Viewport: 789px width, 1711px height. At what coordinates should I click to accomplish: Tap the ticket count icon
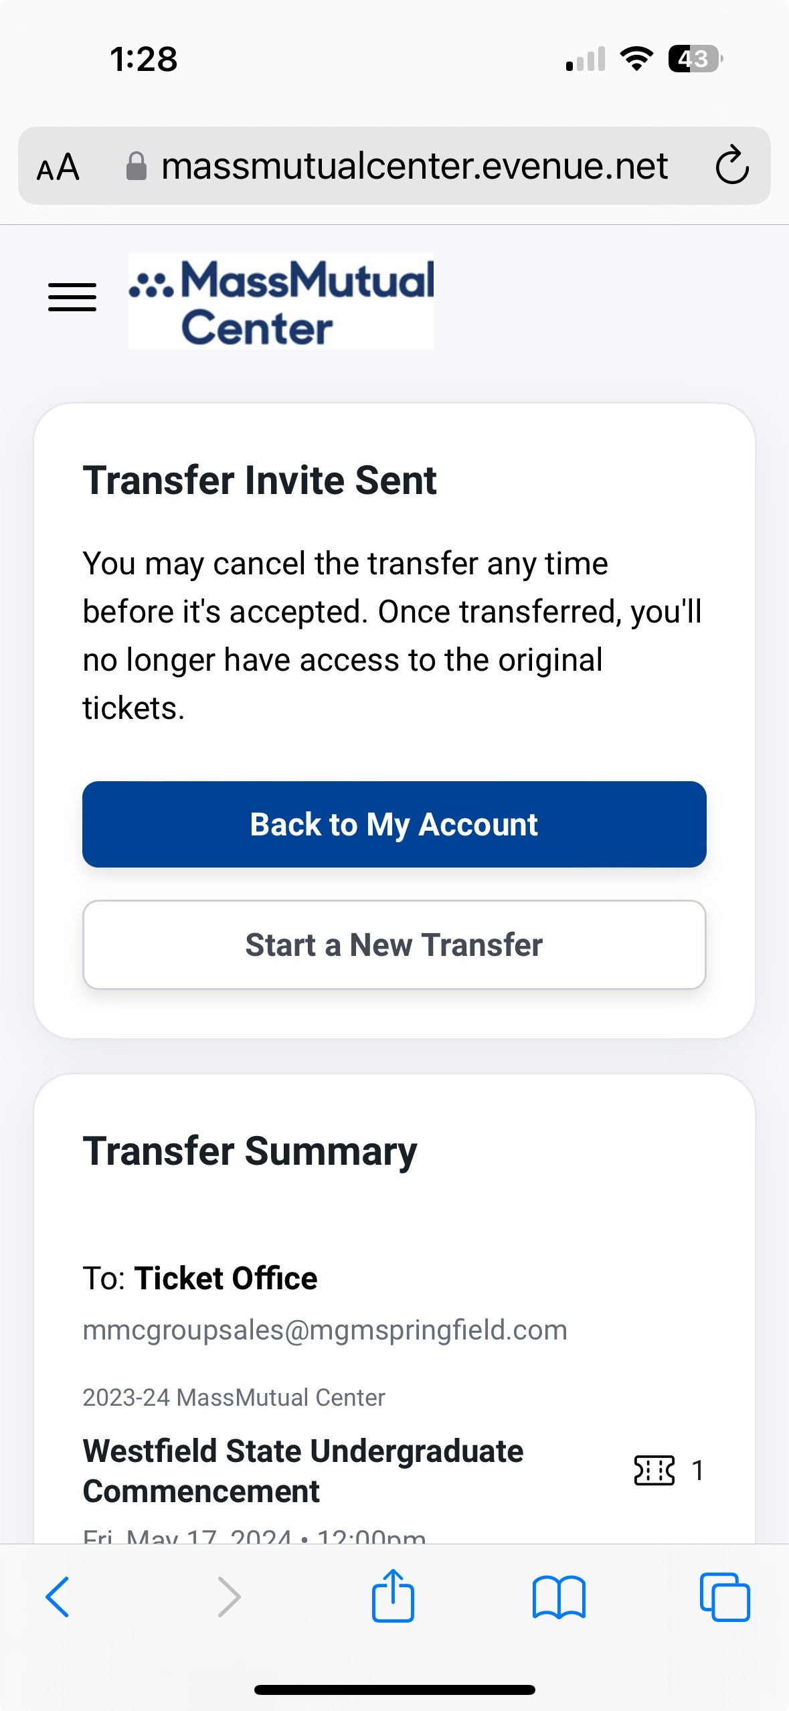click(654, 1471)
